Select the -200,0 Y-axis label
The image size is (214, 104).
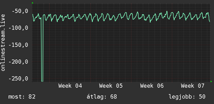click(18, 62)
